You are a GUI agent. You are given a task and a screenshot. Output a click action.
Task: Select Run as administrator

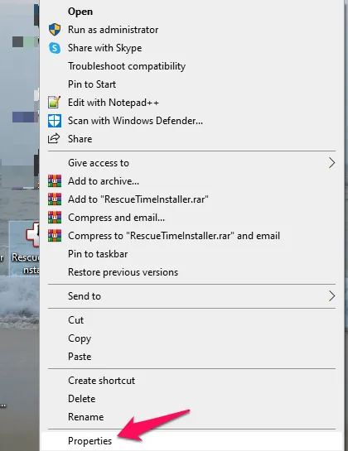coord(191,30)
